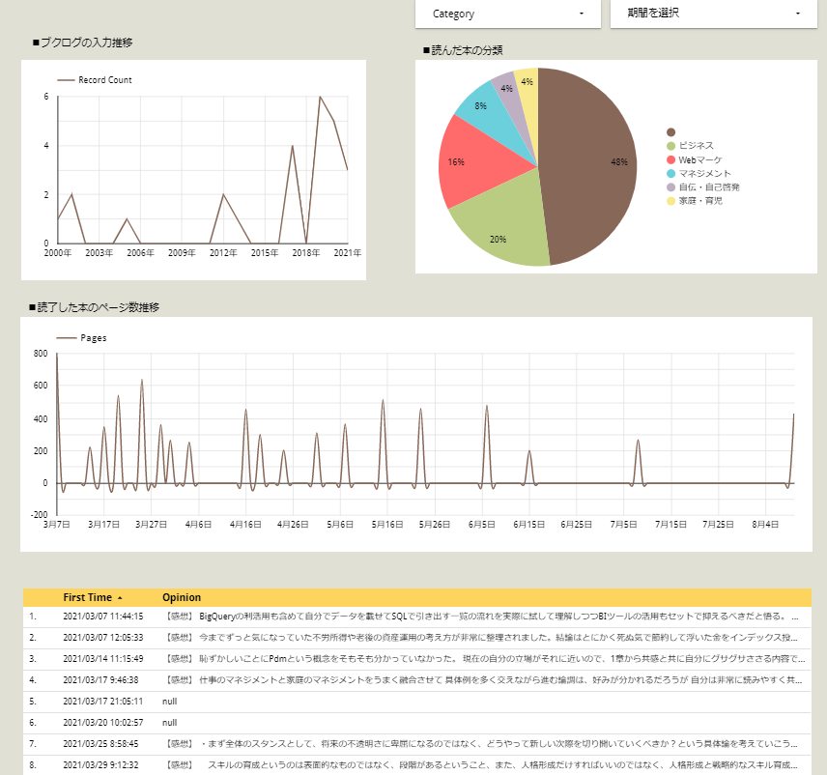Screen dimensions: 827x775
Task: Click the 家庭・育児 legend entry
Action: pos(700,200)
